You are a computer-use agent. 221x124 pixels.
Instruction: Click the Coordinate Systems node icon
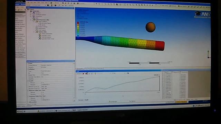(34, 14)
